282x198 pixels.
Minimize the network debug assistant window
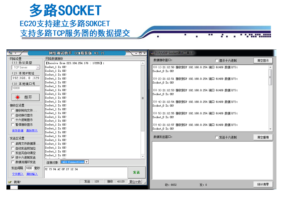[x=136, y=53]
